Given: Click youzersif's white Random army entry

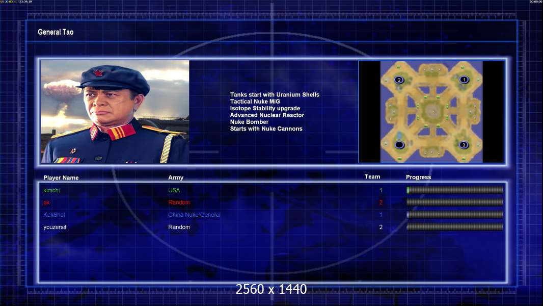Looking at the screenshot, I should tap(179, 227).
